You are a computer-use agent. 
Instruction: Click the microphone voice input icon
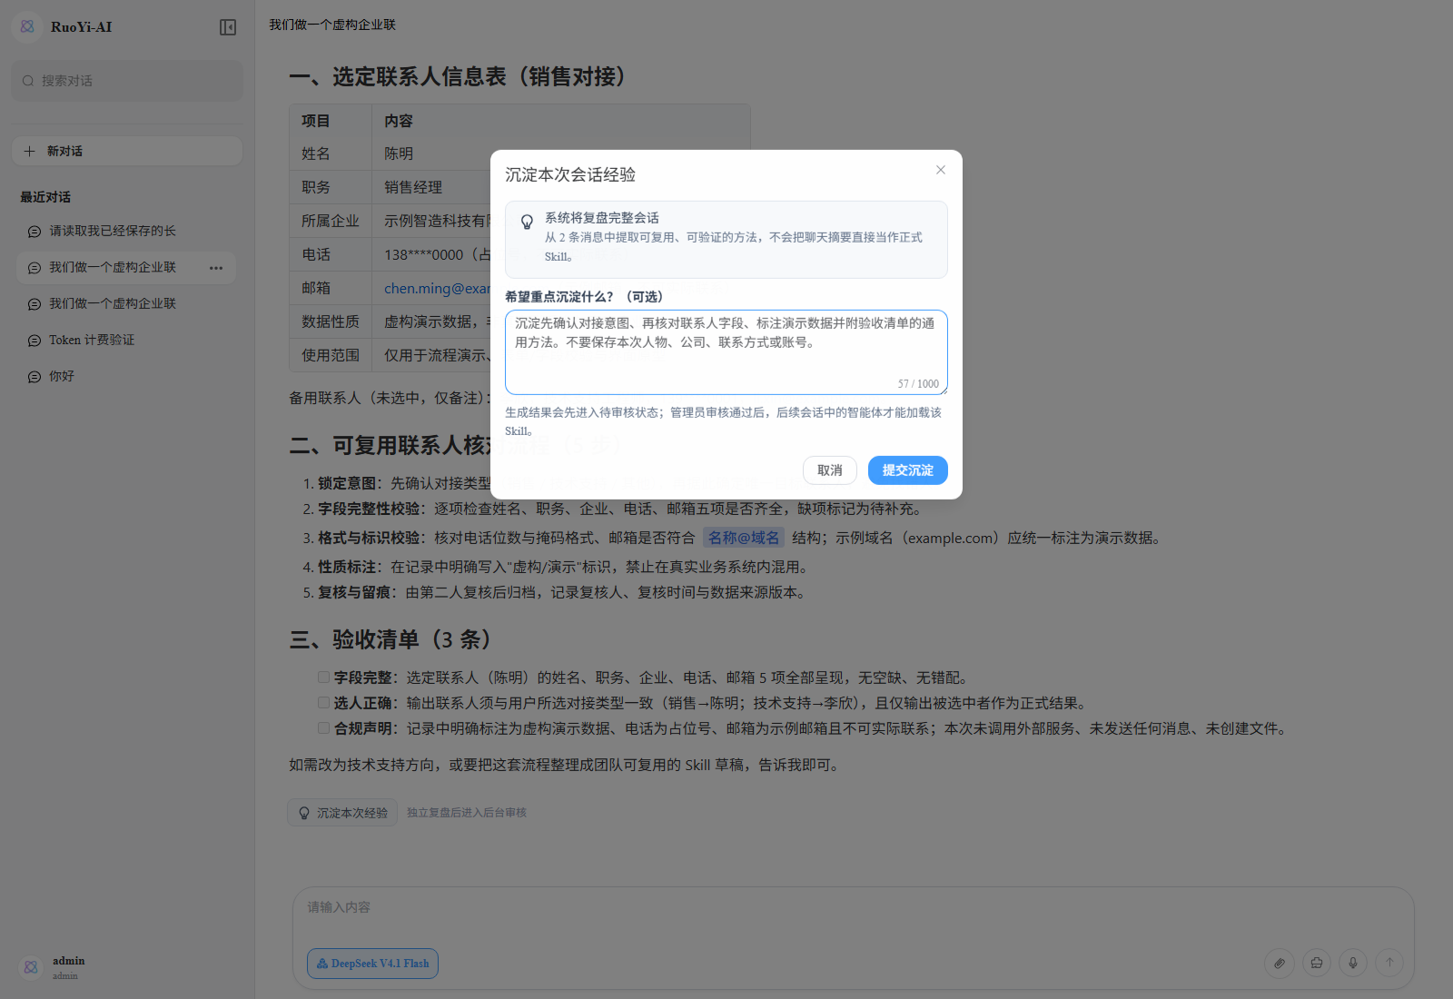tap(1353, 963)
